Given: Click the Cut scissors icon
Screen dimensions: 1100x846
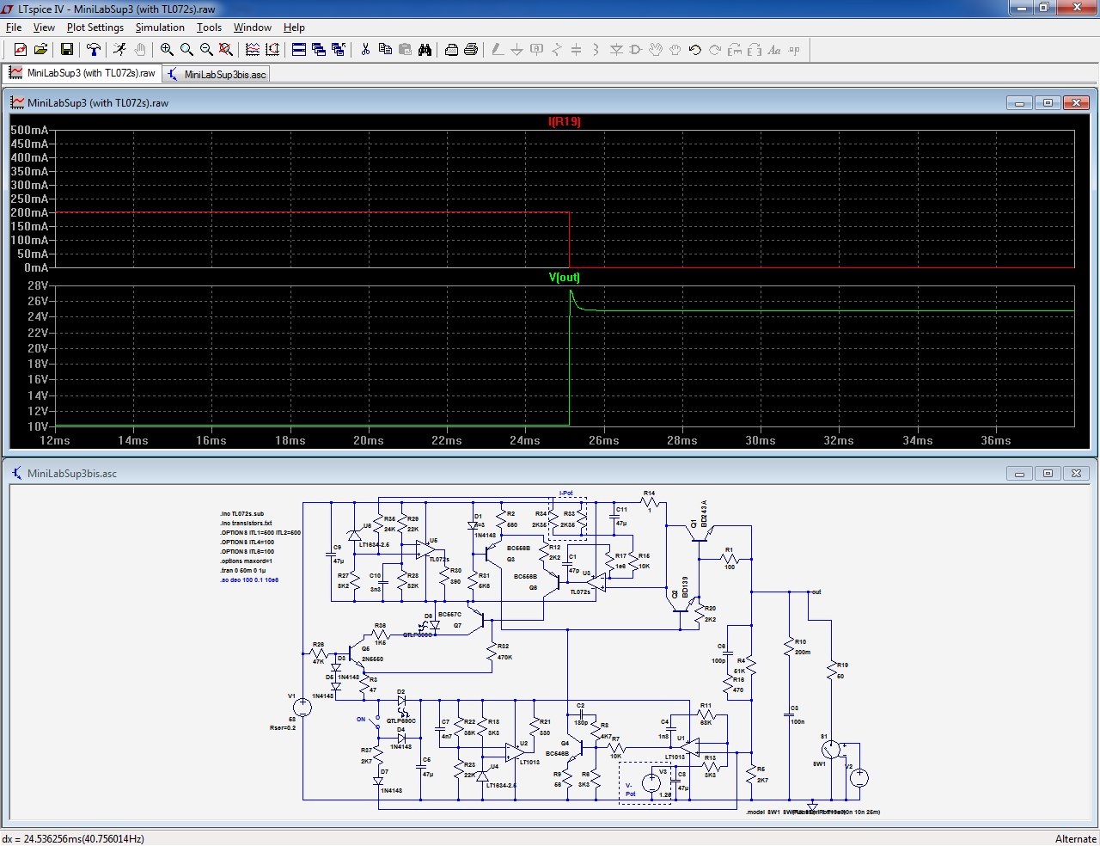Looking at the screenshot, I should (x=365, y=50).
